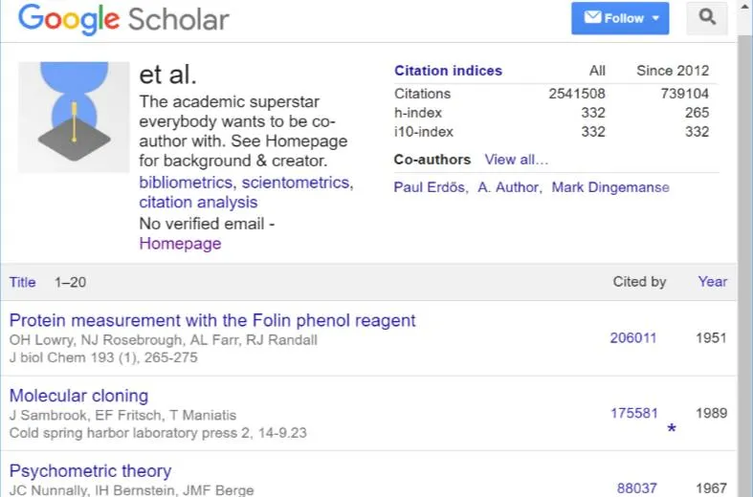Click the asterisk next to Molecular cloning citations
The width and height of the screenshot is (753, 497).
coord(672,428)
